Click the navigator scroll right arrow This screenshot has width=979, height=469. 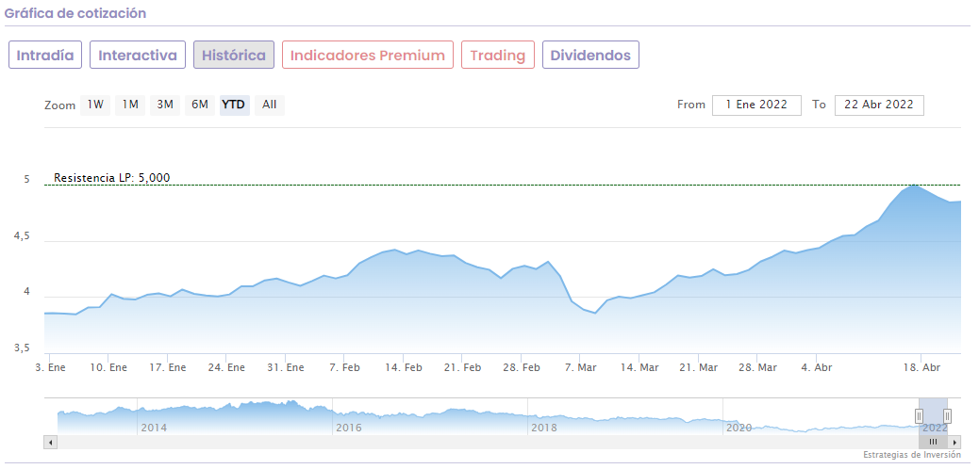(954, 442)
